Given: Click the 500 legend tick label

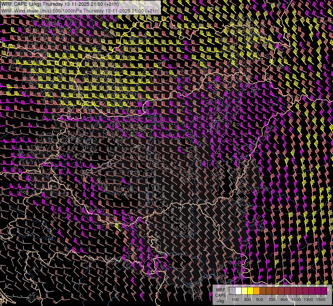Looking at the screenshot, I should [x=260, y=300].
